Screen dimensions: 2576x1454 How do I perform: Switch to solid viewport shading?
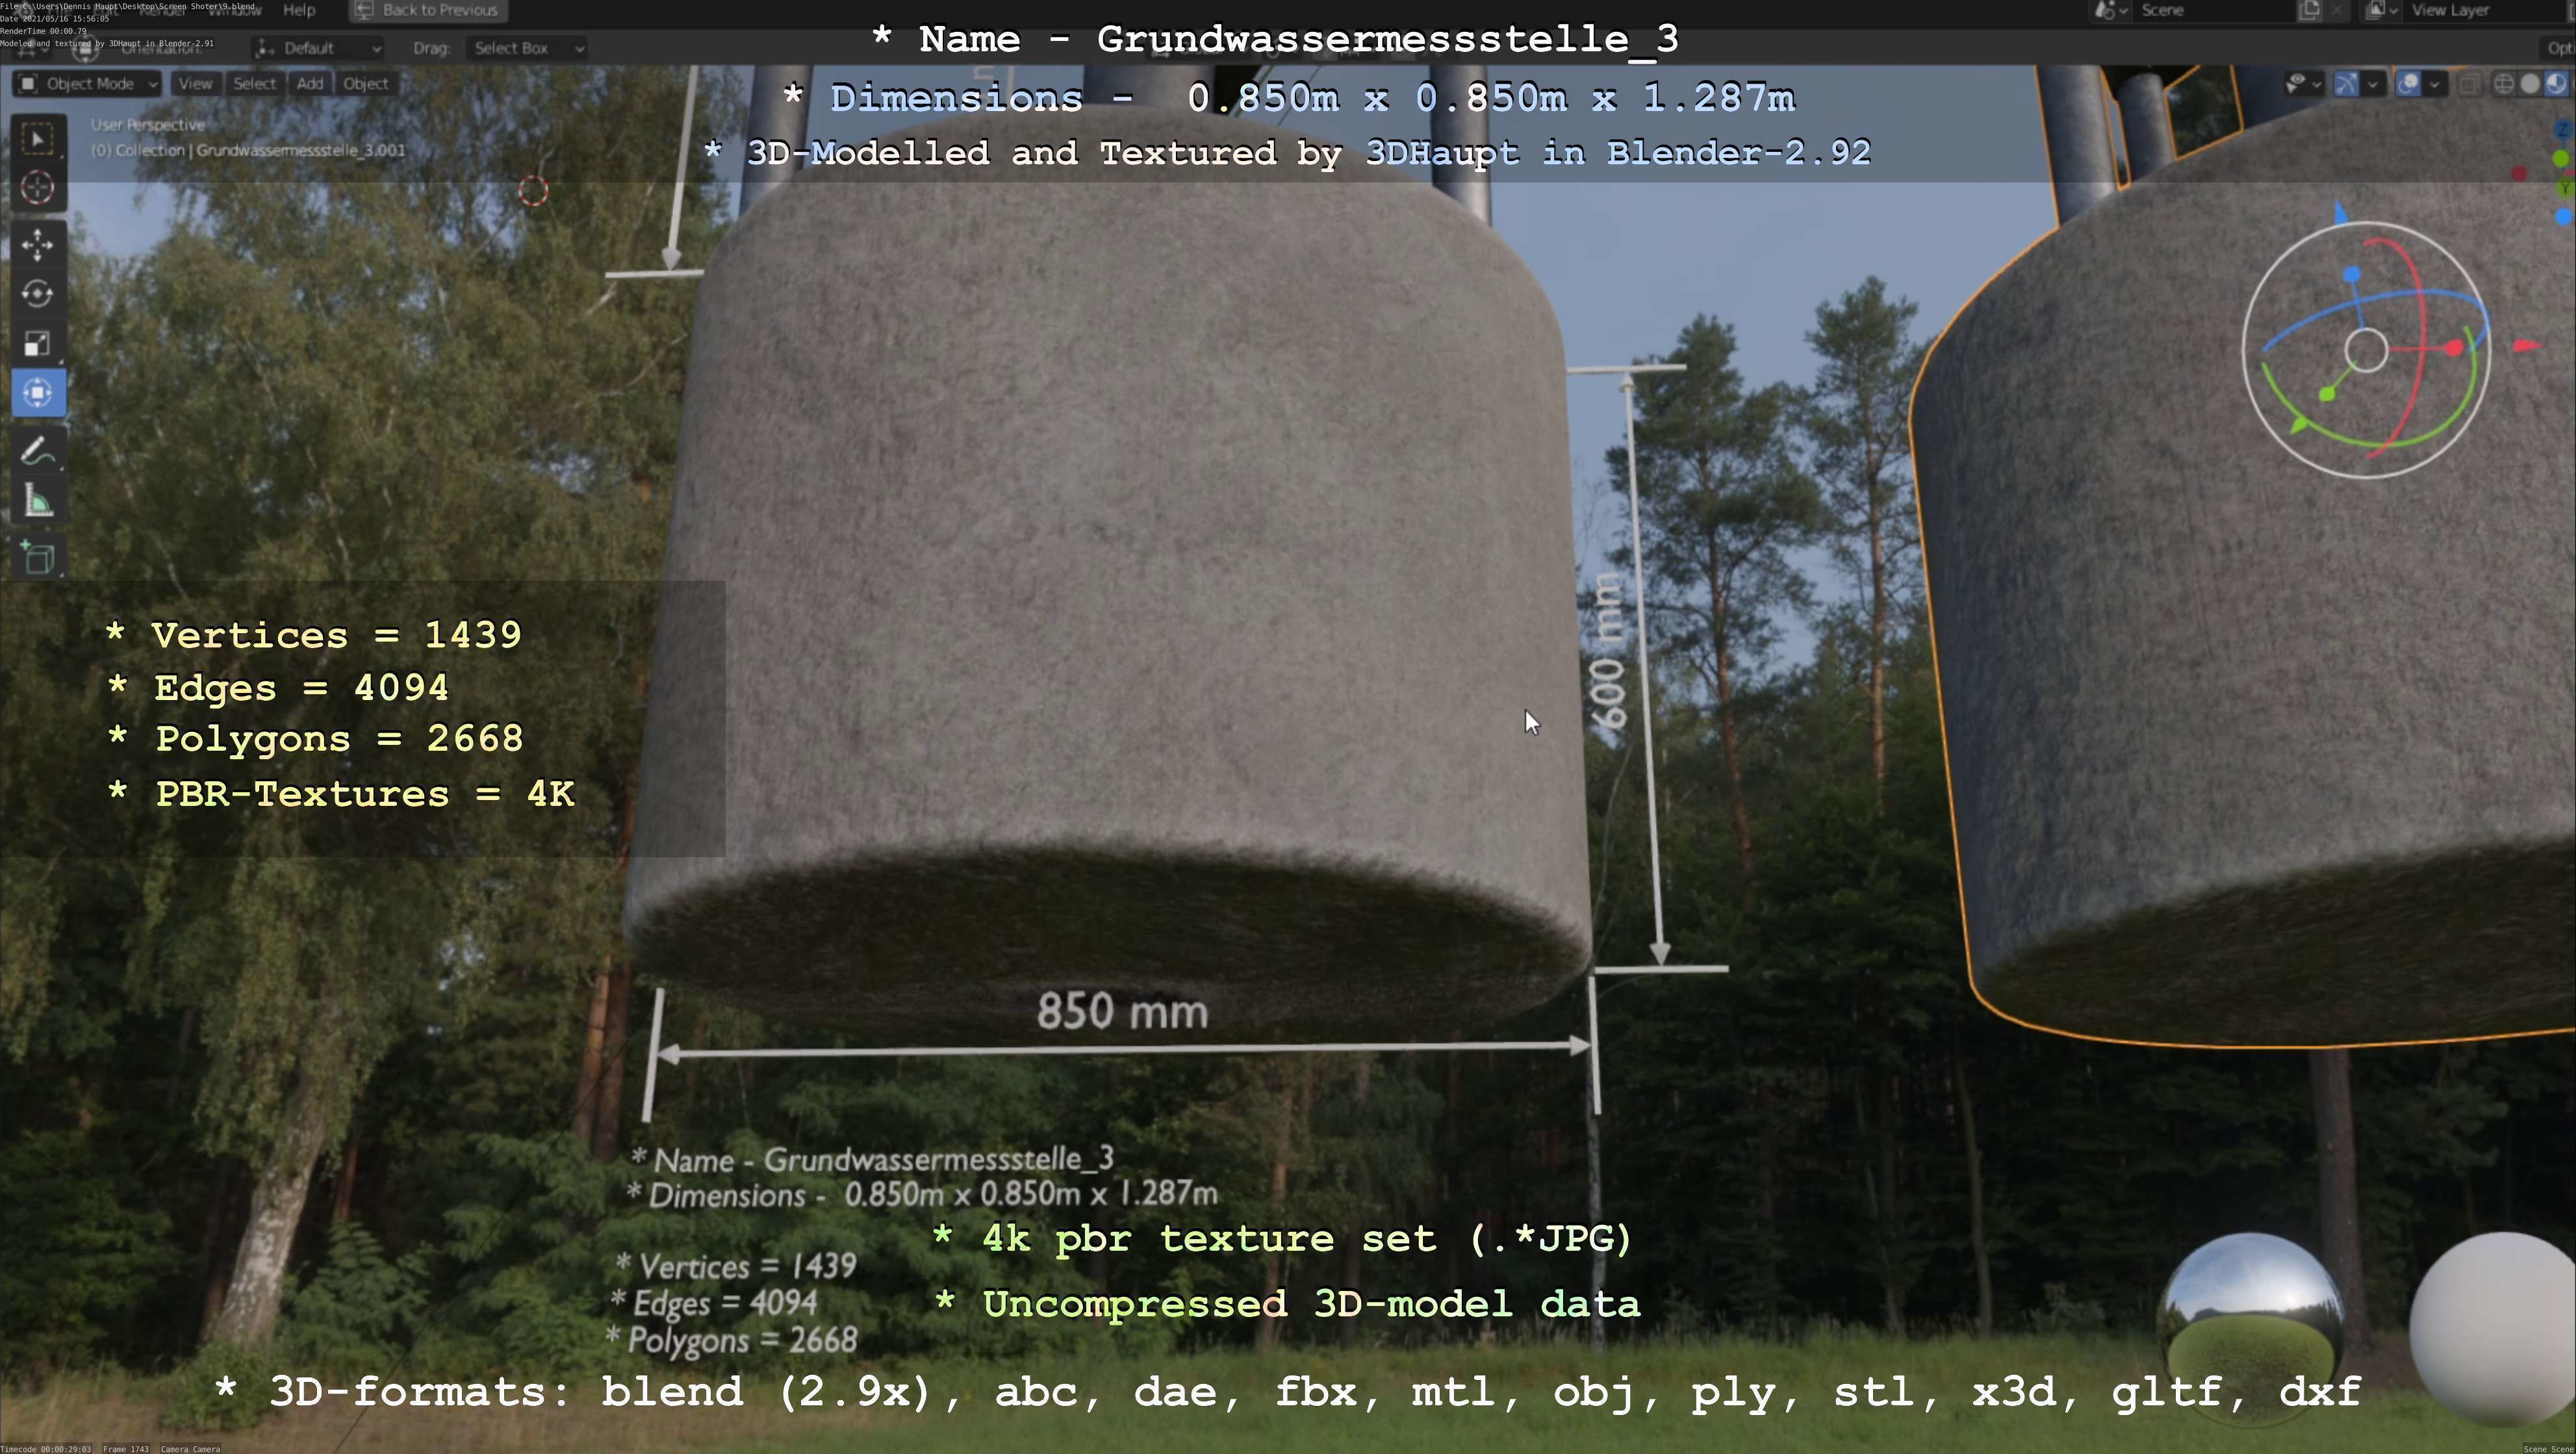[2530, 84]
